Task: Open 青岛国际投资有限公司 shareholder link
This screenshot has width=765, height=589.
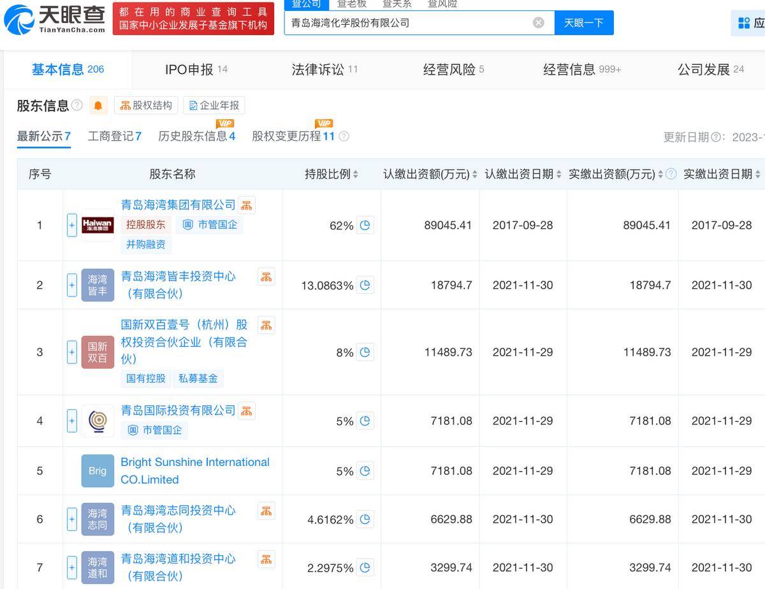Action: (x=178, y=411)
